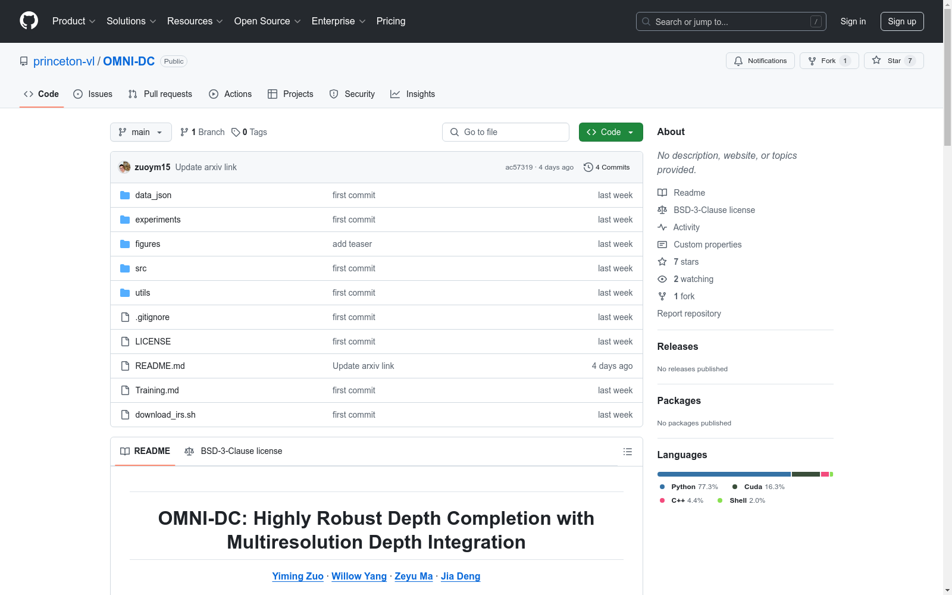
Task: Click the pulse icon beside Activity
Action: click(x=662, y=227)
